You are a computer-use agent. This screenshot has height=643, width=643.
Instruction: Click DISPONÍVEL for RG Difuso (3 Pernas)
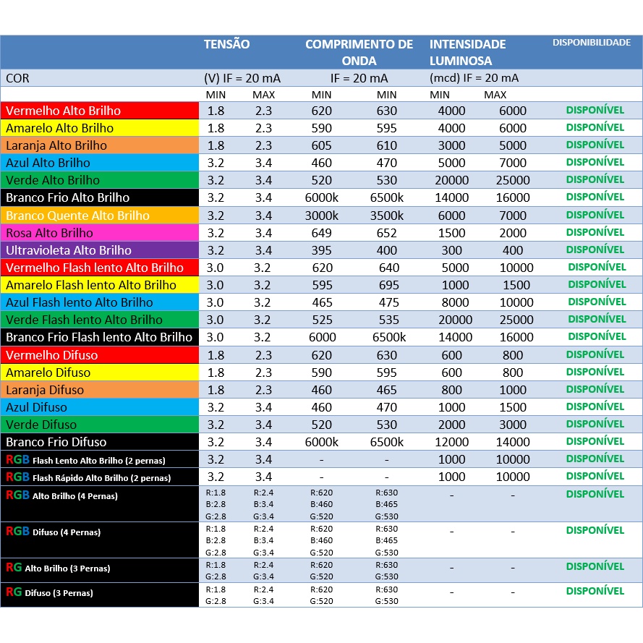coord(595,591)
